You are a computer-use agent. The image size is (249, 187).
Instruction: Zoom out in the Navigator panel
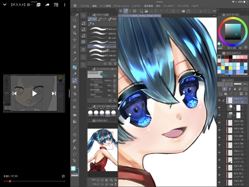[x=98, y=180]
